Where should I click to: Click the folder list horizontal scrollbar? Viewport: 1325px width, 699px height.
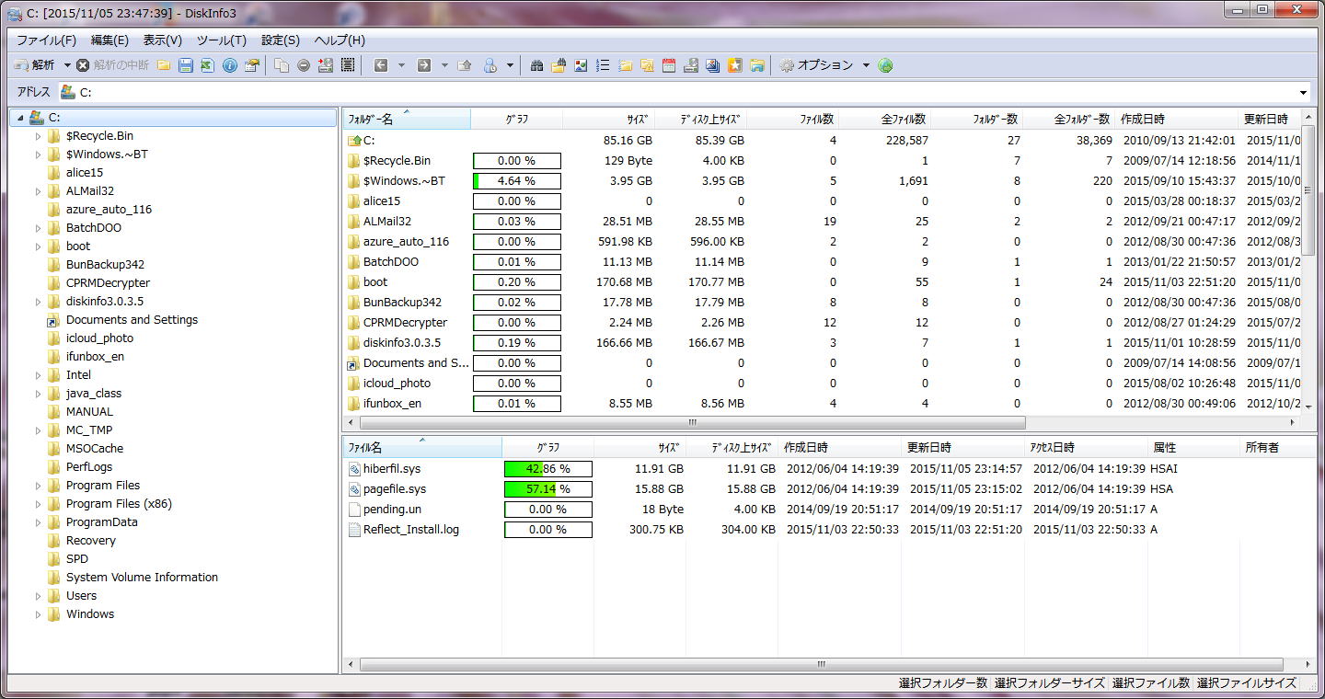click(692, 423)
